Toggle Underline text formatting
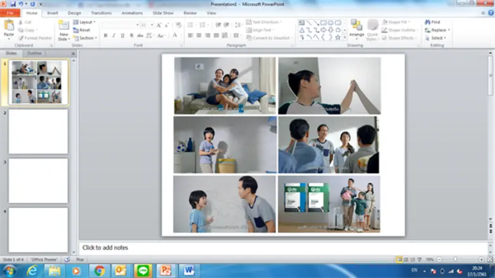This screenshot has width=495, height=278. coord(122,36)
